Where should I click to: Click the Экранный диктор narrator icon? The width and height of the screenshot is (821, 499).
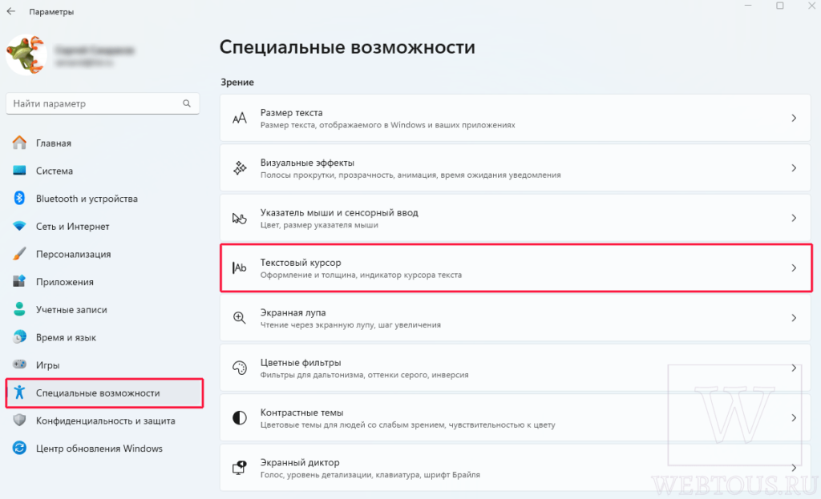coord(239,468)
